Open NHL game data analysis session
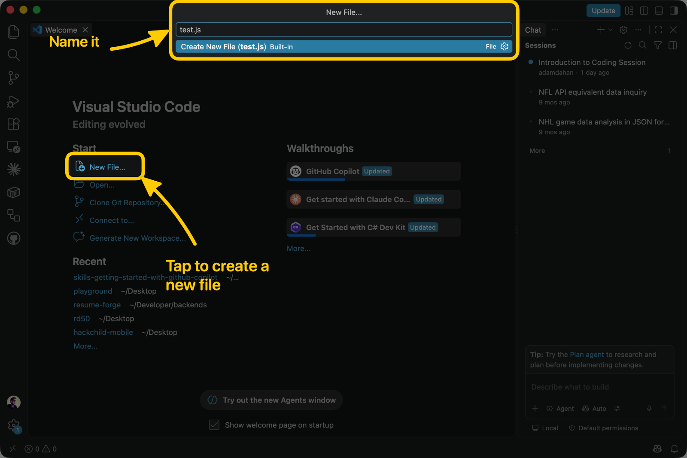Screen dimensions: 687x458 pyautogui.click(x=600, y=127)
